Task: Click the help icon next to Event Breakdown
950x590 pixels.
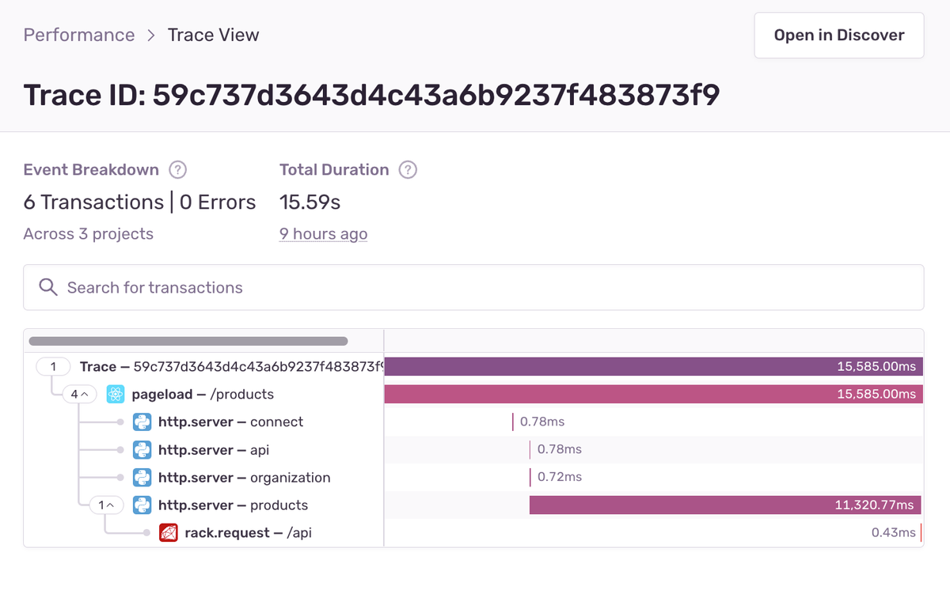Action: tap(178, 170)
